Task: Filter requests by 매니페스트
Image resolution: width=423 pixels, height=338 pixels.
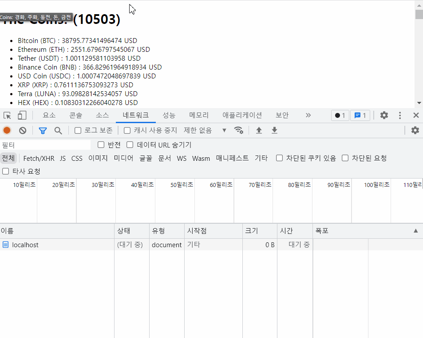Action: (232, 158)
